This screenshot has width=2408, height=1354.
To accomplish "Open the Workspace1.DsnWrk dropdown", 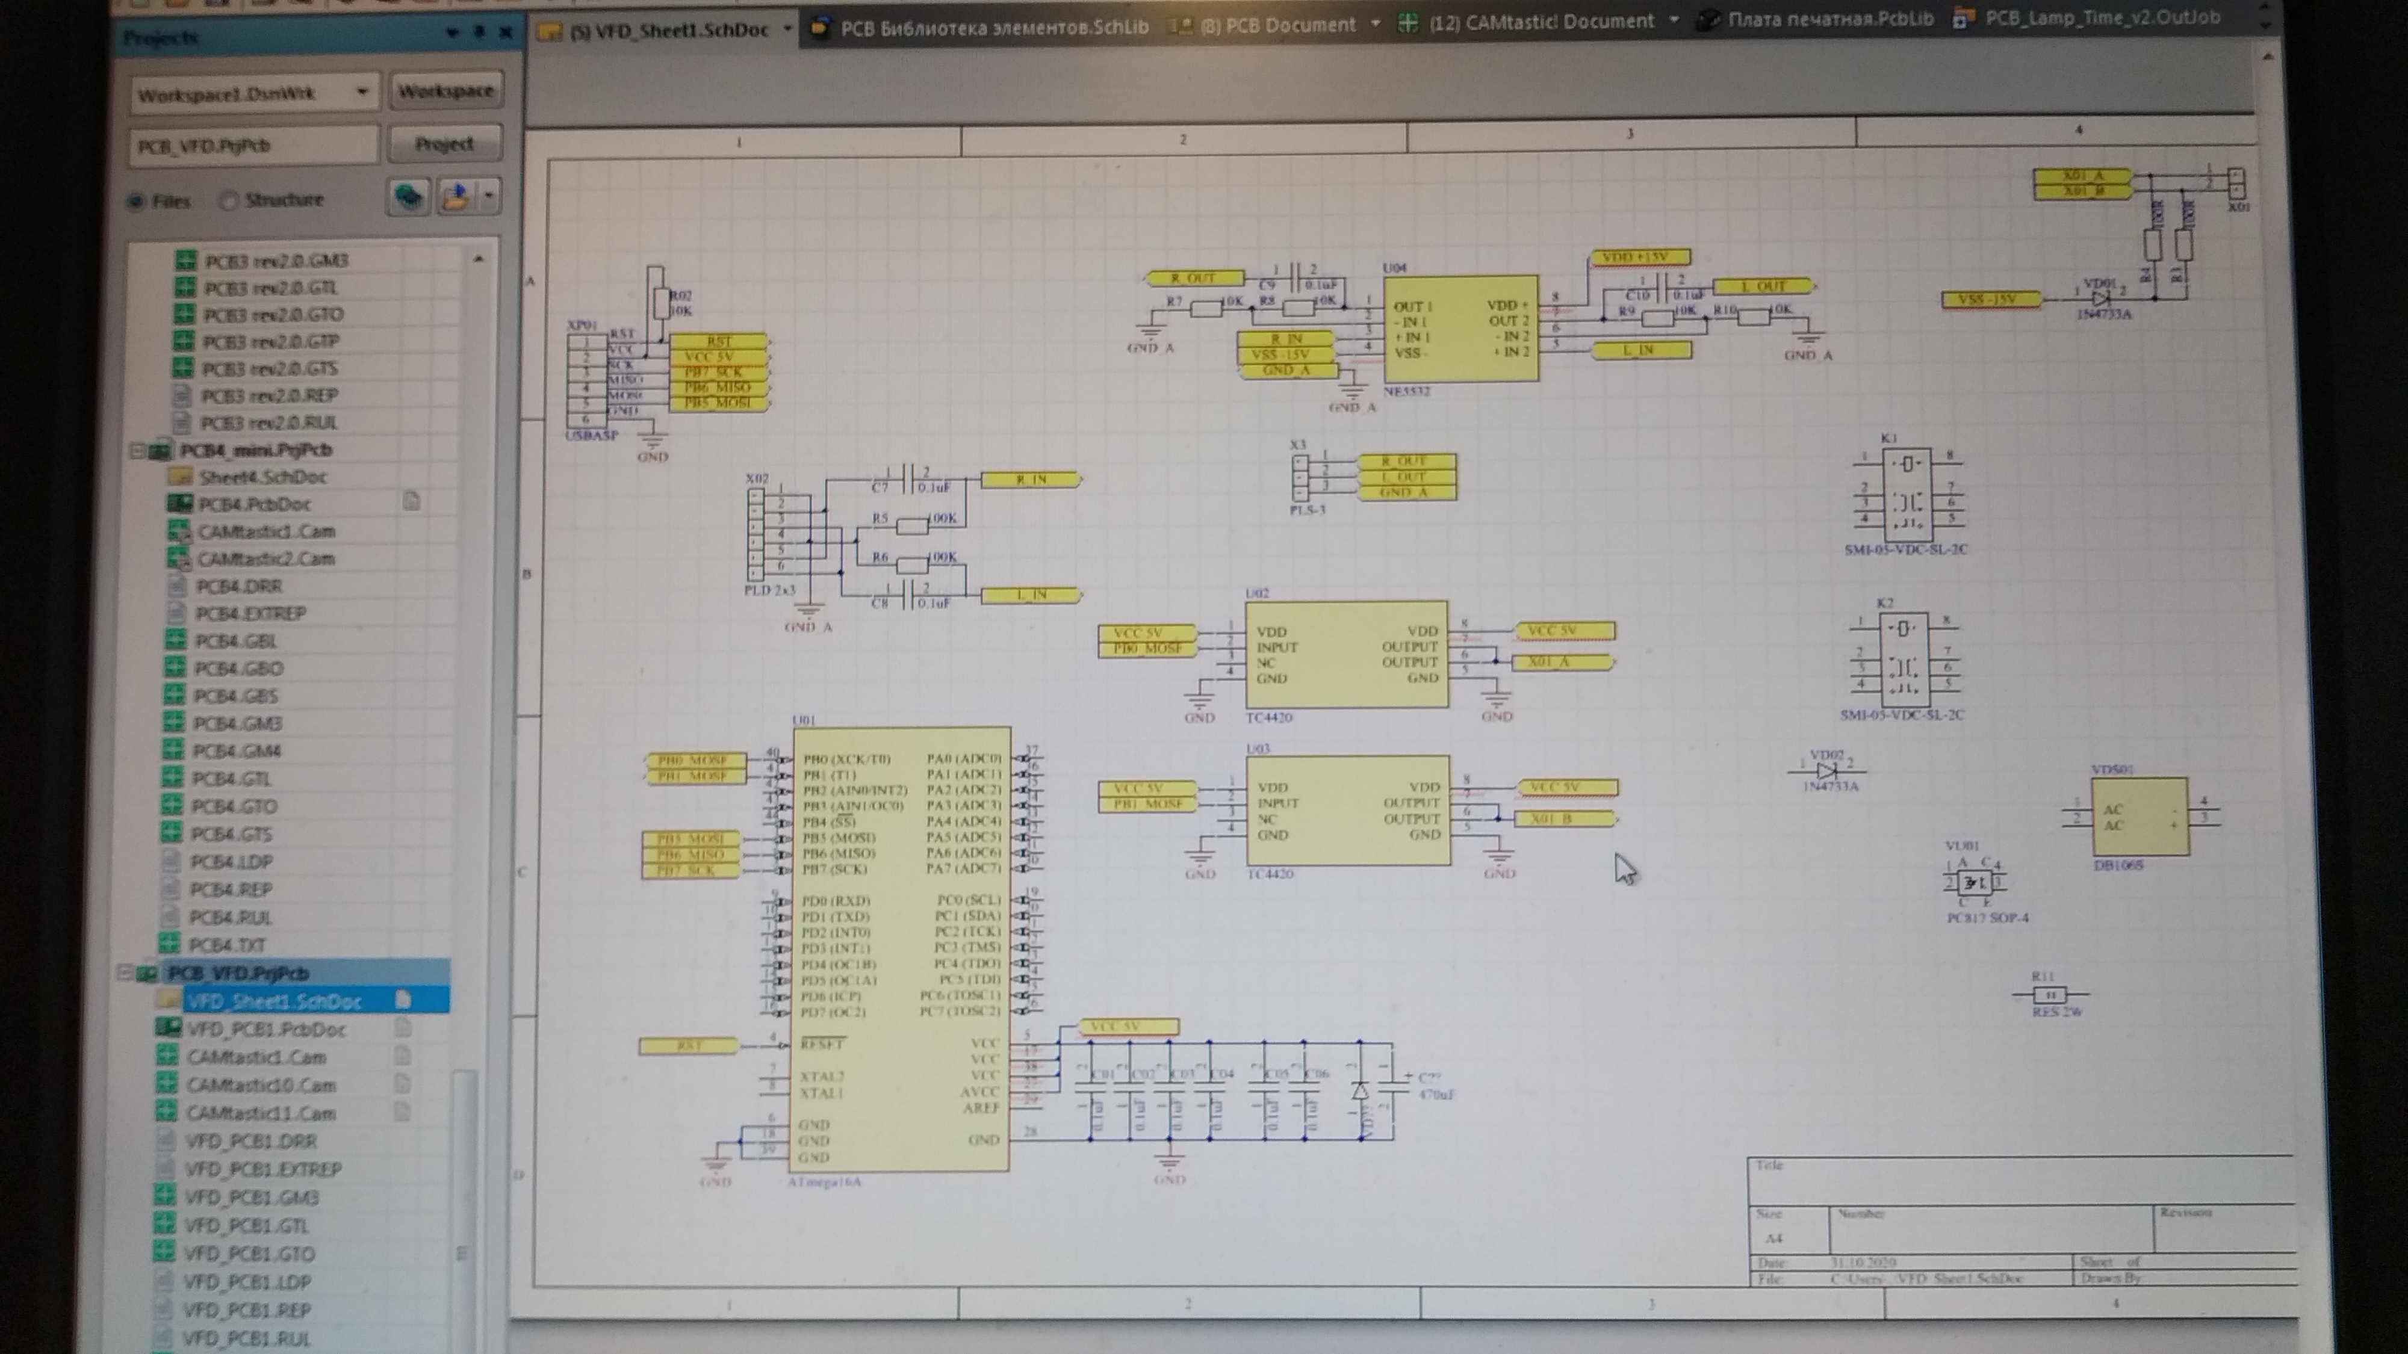I will [x=362, y=91].
